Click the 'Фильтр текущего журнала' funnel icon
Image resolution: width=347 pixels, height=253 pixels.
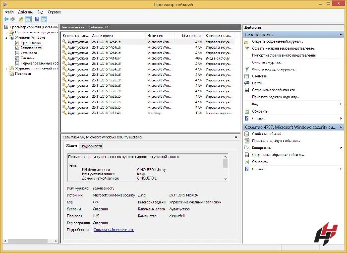247,69
